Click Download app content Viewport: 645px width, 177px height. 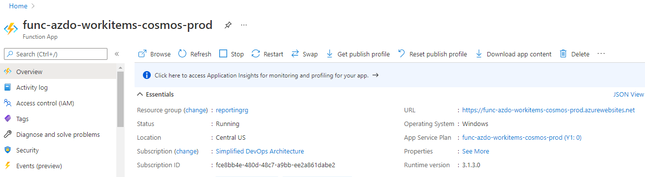513,54
